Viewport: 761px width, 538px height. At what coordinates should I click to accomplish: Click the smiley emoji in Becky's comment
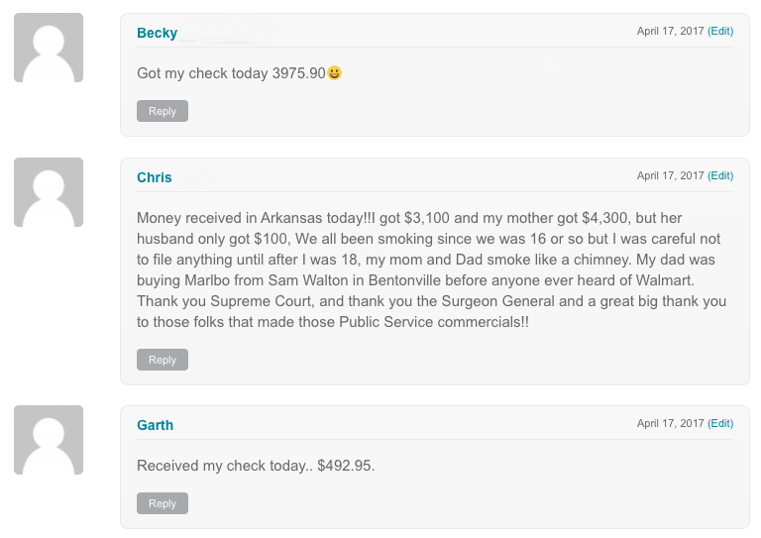[x=334, y=72]
